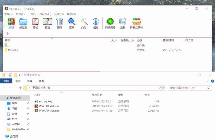Click the 测试 (Test) archive icon

click(x=35, y=23)
